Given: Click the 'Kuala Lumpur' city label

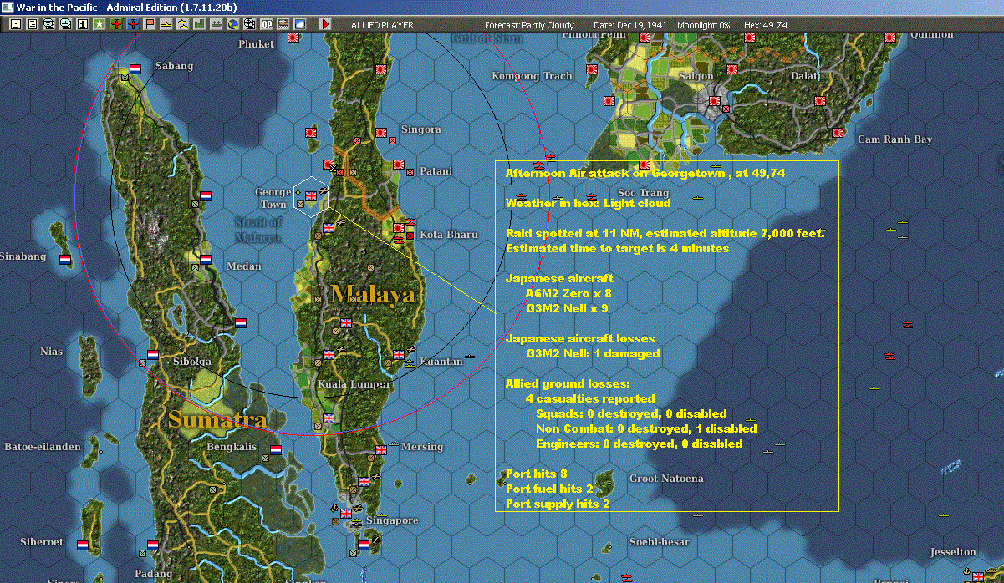Looking at the screenshot, I should (x=354, y=385).
